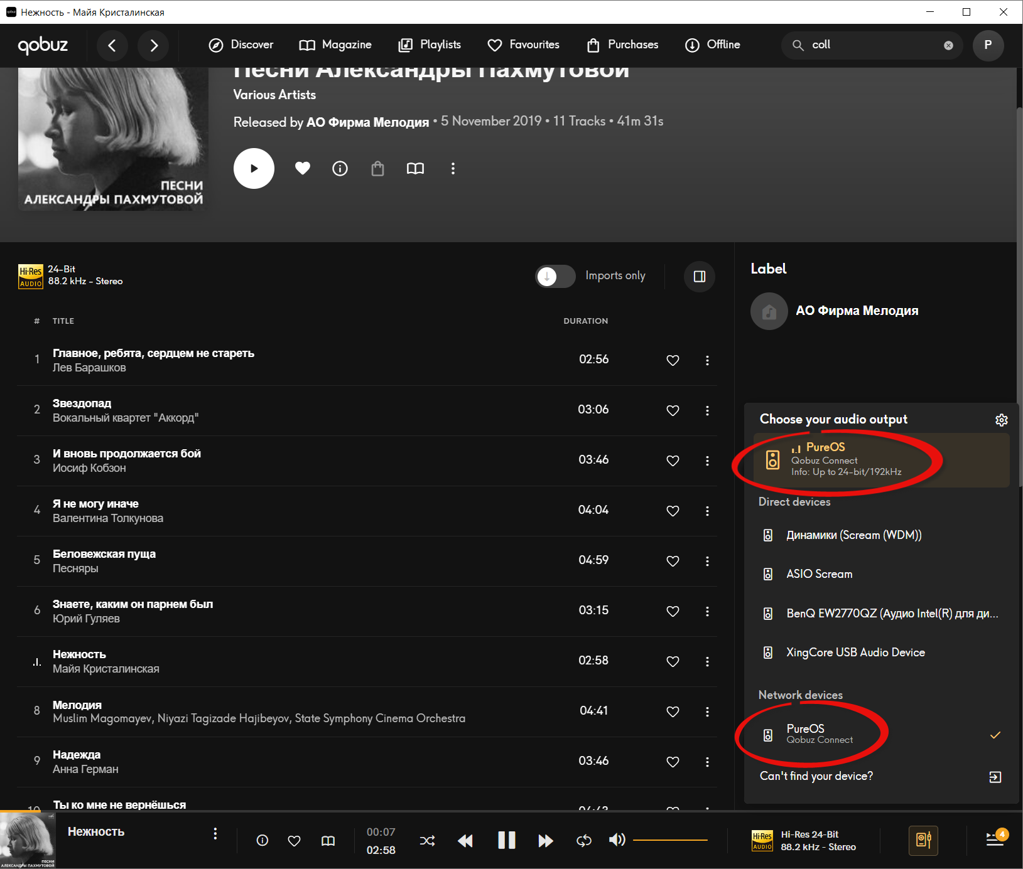
Task: Open the Purchases section
Action: pyautogui.click(x=622, y=45)
